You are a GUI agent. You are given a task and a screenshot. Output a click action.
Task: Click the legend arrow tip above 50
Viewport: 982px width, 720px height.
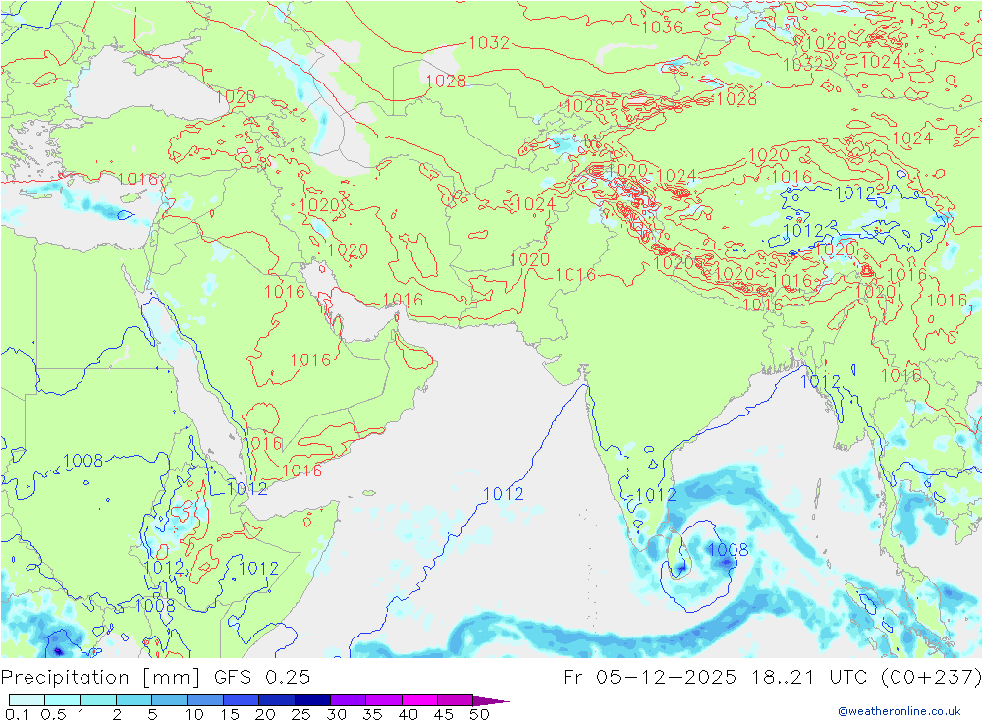490,700
